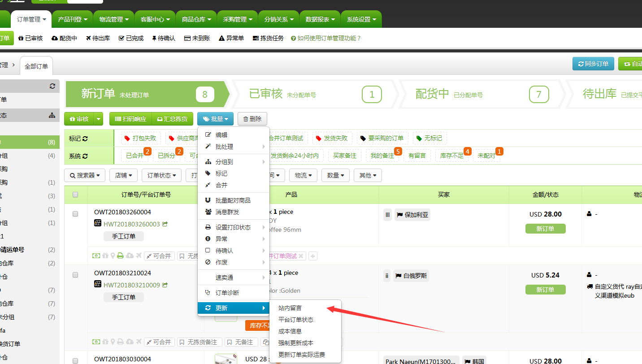The height and width of the screenshot is (364, 642).
Task: Toggle the select-all orders checkbox in table header
Action: point(75,195)
